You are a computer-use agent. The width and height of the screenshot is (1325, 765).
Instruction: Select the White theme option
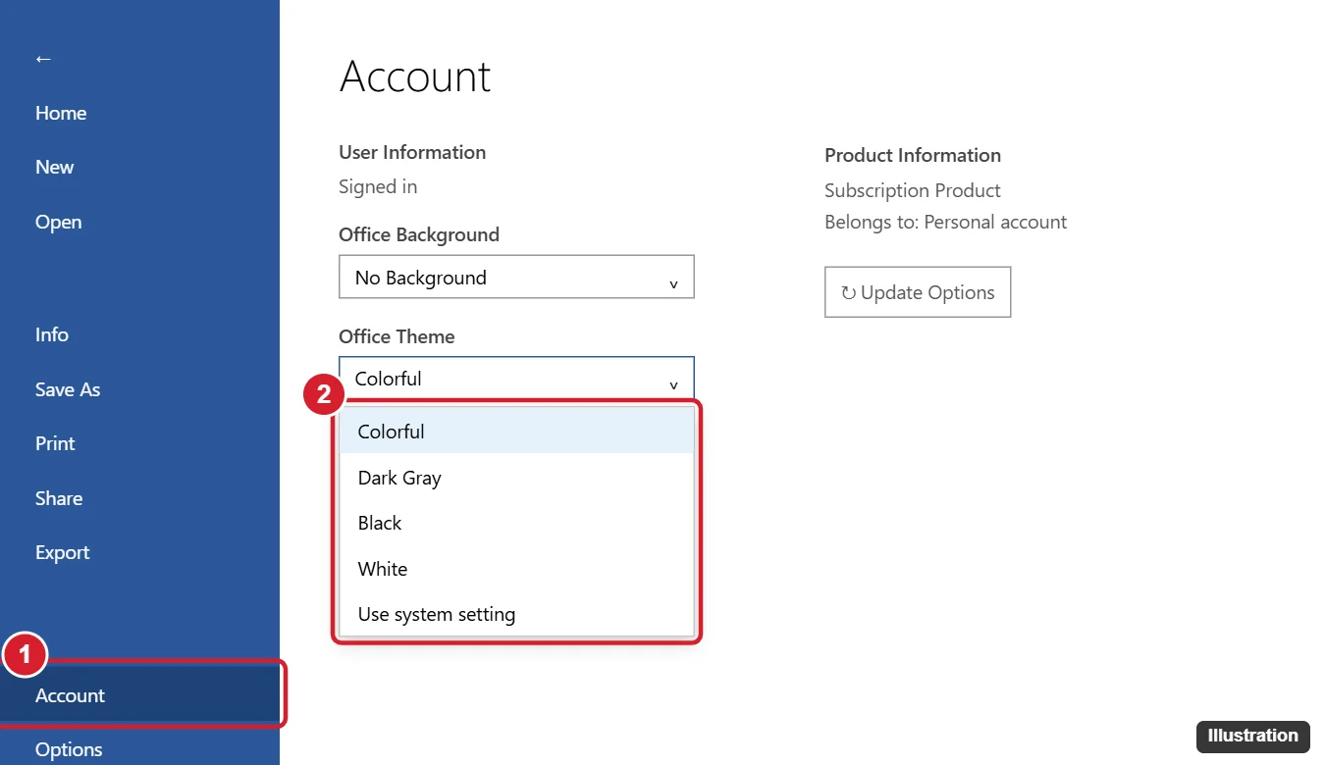click(x=517, y=569)
